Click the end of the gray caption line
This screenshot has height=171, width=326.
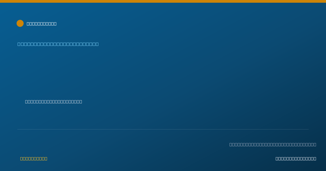(315, 144)
